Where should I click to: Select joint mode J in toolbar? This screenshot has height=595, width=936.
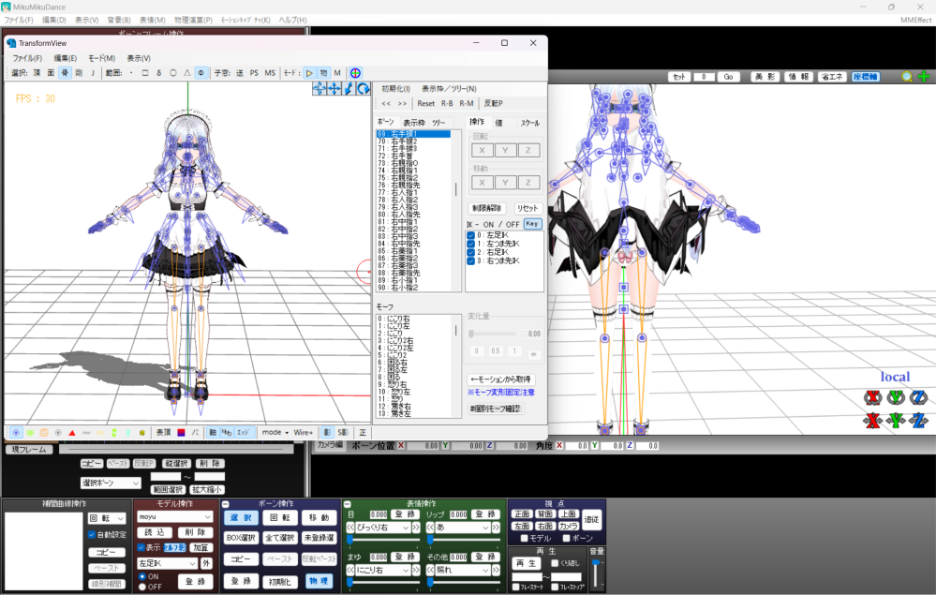click(x=93, y=73)
